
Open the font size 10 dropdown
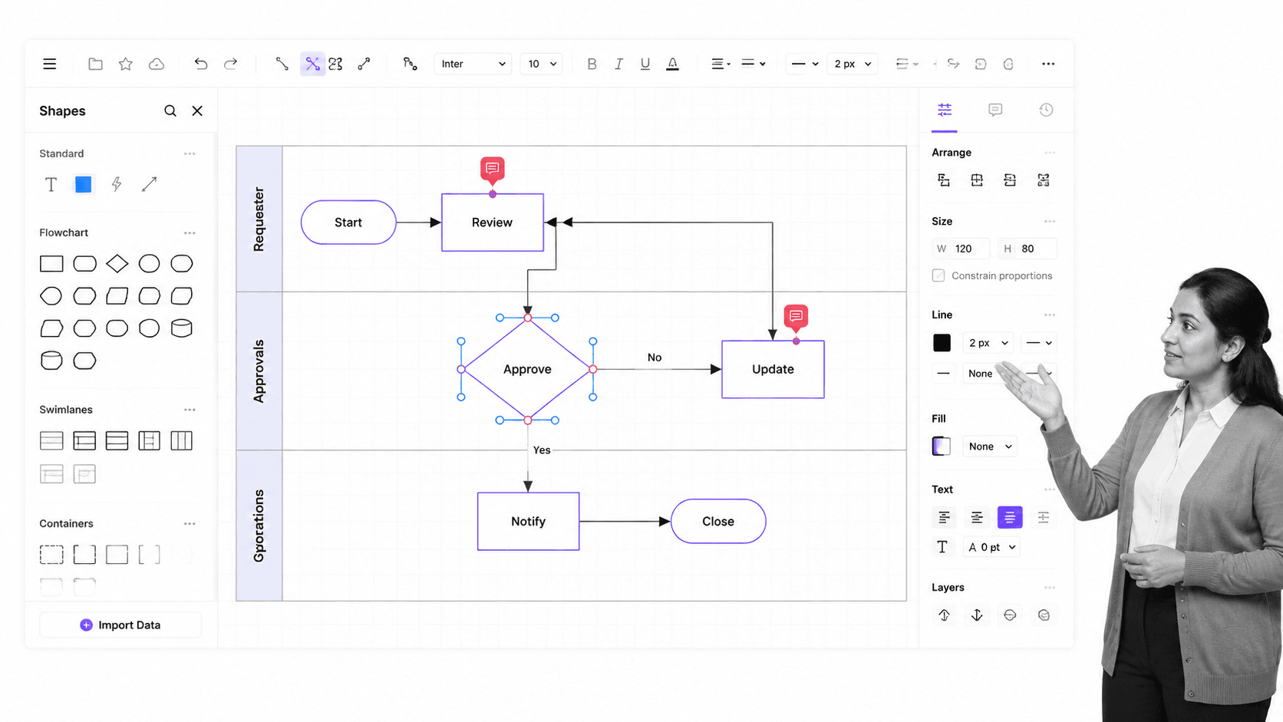point(541,64)
